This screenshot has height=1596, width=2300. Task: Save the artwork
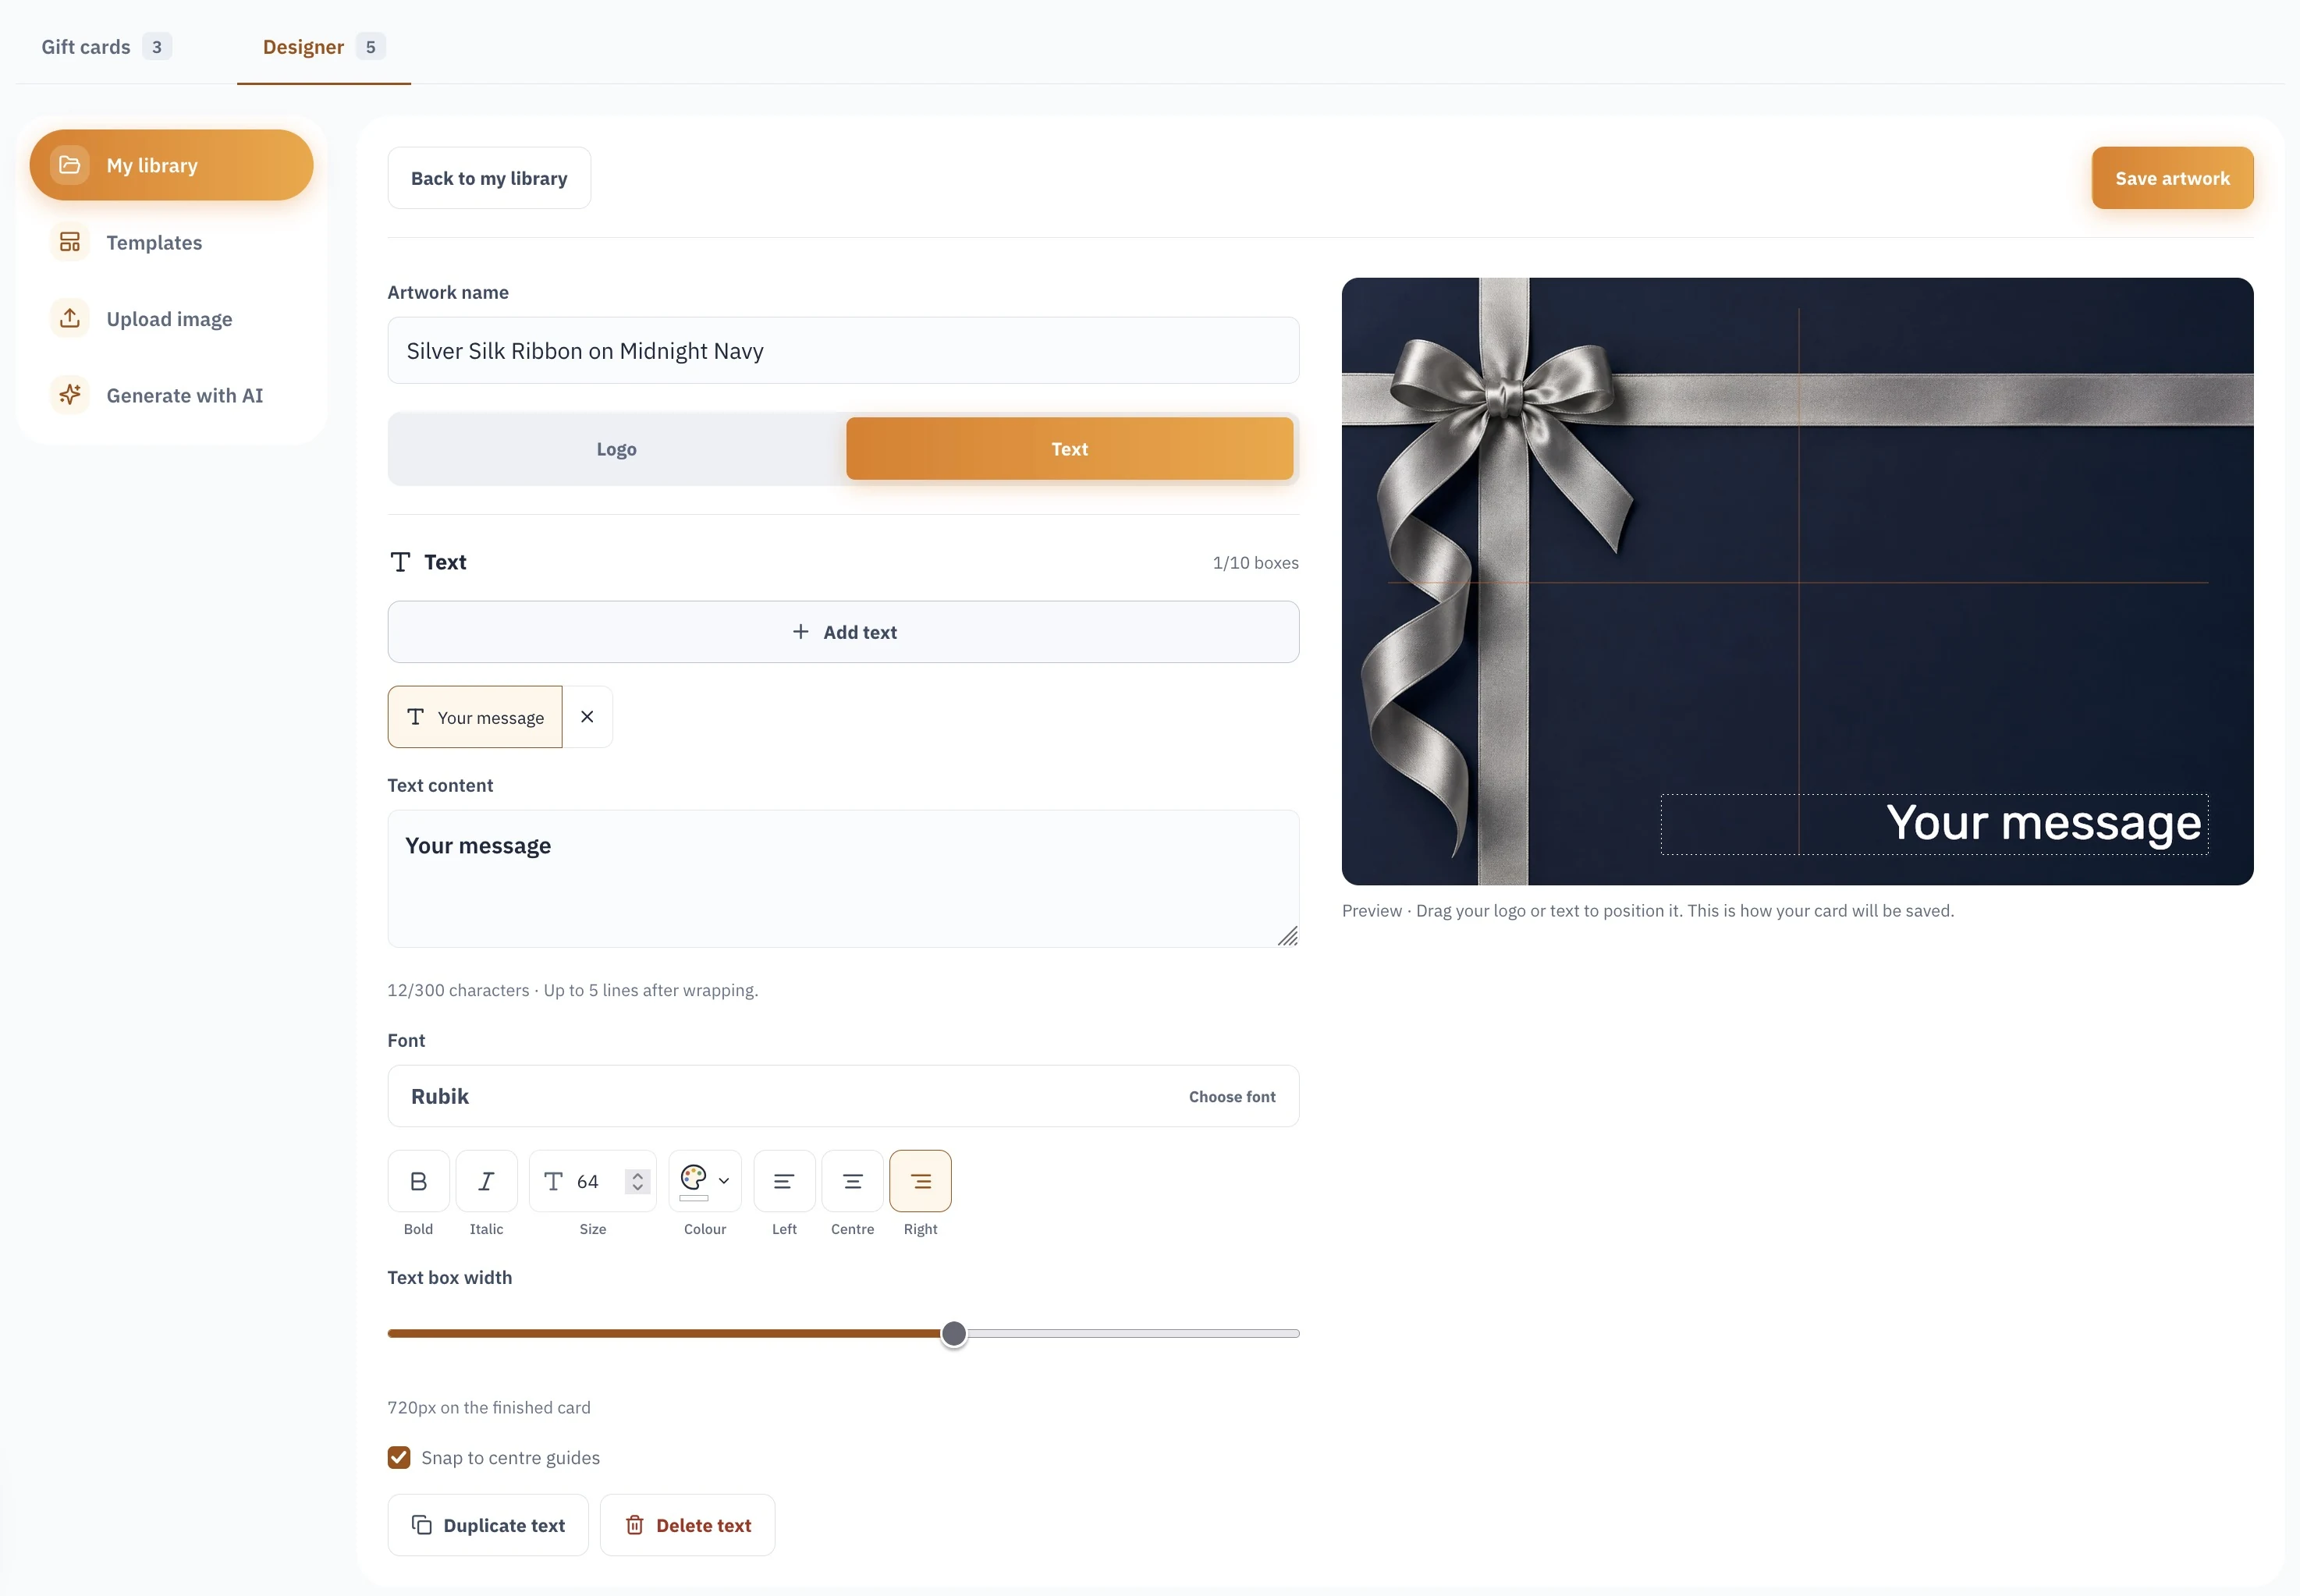(2172, 178)
